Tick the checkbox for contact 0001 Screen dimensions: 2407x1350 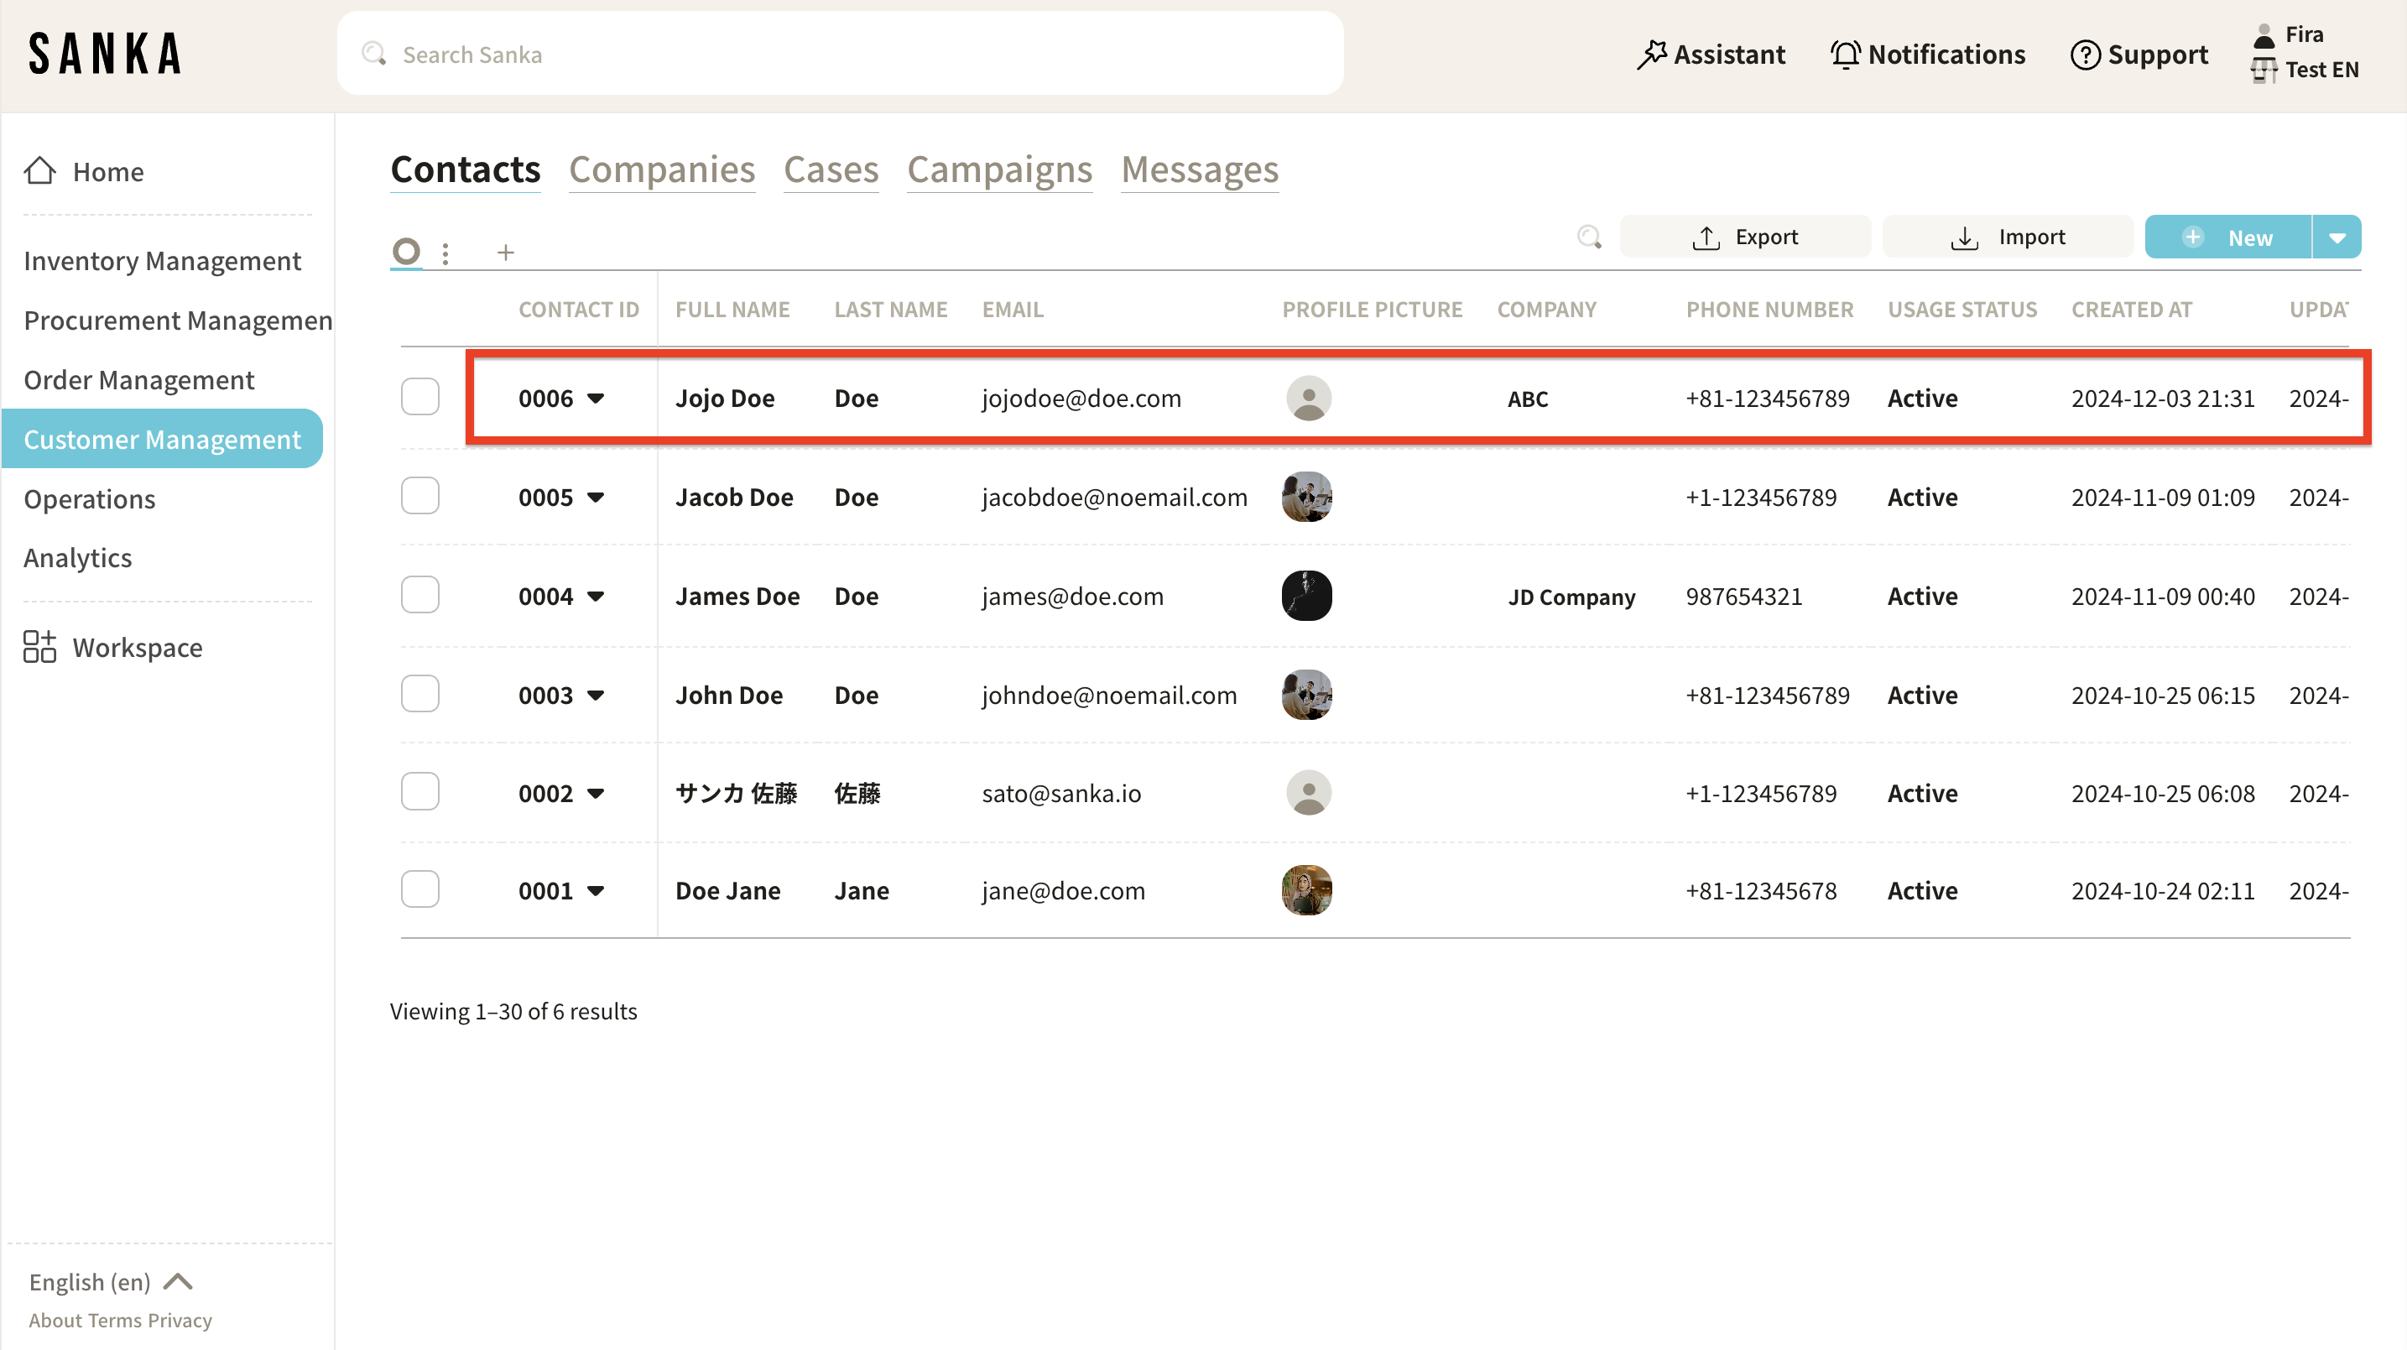(419, 889)
